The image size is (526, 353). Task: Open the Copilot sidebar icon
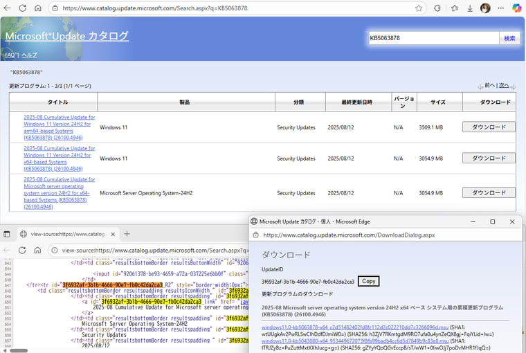(517, 8)
